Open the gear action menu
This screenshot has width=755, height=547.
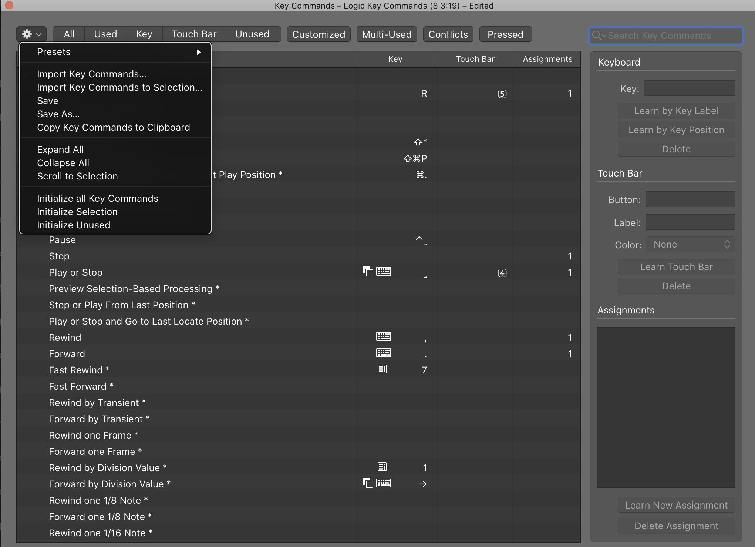point(26,34)
